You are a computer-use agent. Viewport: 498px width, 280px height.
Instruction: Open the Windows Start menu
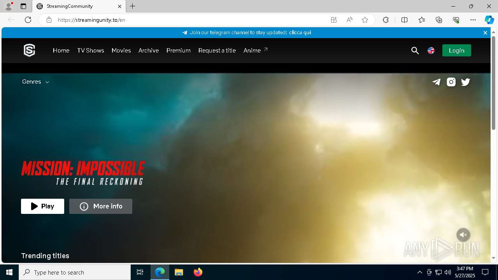tap(9, 272)
